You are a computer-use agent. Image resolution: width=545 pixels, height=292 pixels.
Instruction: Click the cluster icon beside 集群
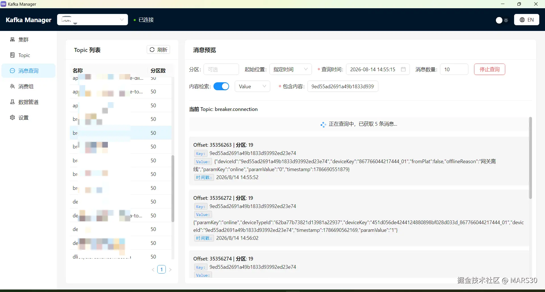click(x=12, y=39)
